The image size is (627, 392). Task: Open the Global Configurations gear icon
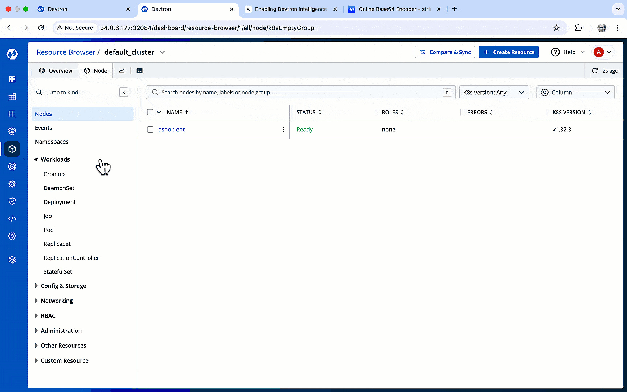click(12, 236)
